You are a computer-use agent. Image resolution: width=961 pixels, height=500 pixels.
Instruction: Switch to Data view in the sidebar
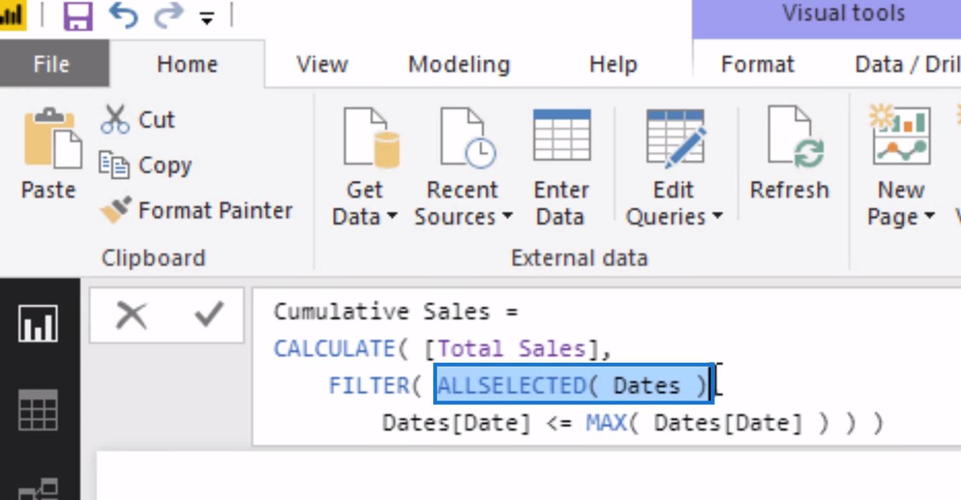[38, 410]
